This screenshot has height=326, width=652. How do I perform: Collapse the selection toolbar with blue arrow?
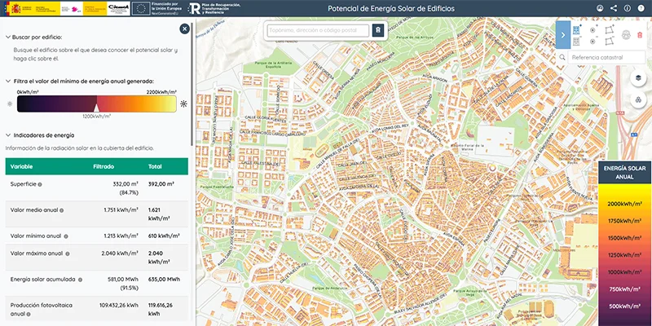(563, 35)
